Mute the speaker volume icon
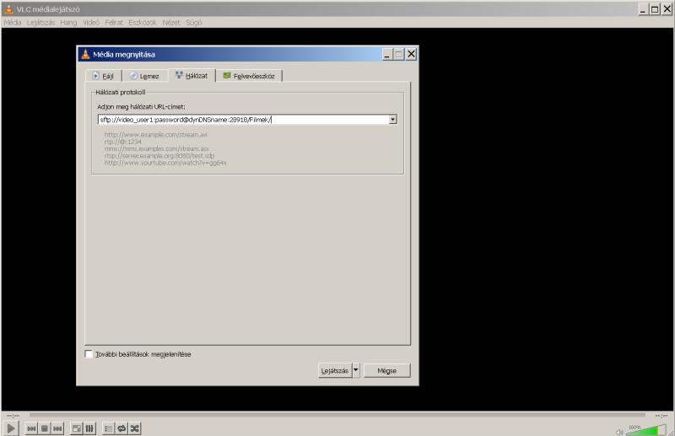 click(x=619, y=432)
